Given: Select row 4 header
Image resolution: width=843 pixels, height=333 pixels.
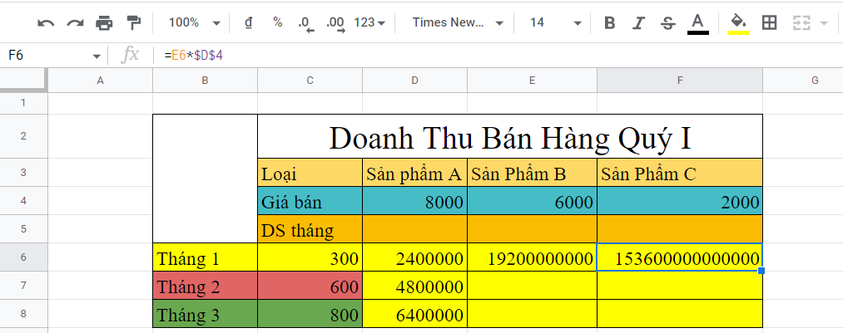Looking at the screenshot, I should (23, 201).
